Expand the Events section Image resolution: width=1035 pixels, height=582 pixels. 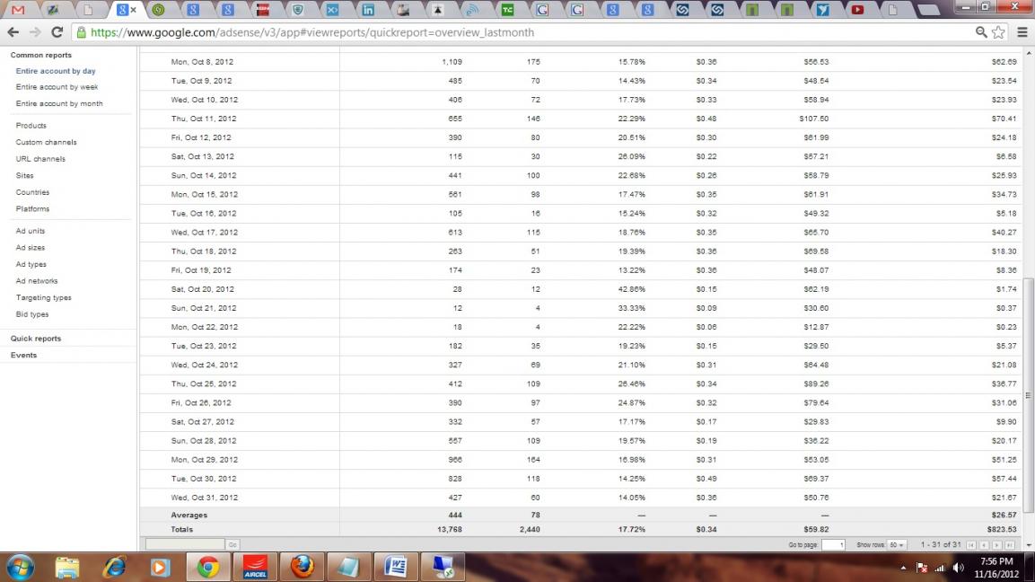[23, 356]
